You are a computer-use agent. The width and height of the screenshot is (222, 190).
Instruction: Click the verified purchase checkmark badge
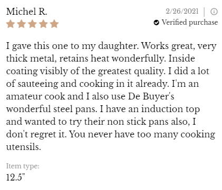(156, 23)
